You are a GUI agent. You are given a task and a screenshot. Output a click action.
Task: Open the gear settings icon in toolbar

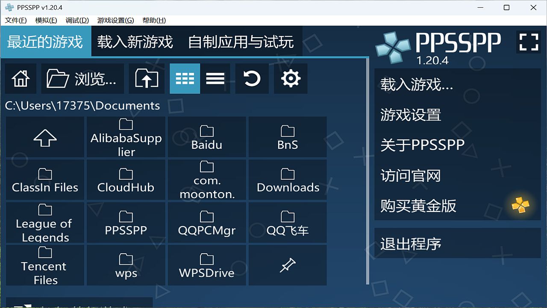[x=291, y=79]
